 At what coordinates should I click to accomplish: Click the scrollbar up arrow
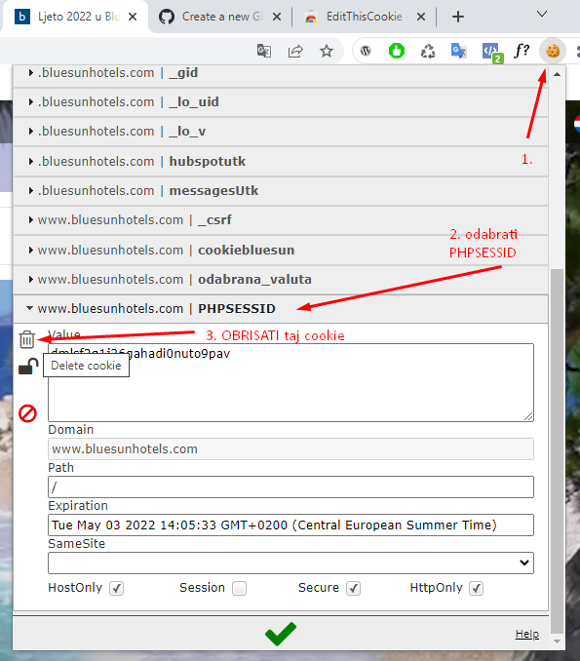557,74
